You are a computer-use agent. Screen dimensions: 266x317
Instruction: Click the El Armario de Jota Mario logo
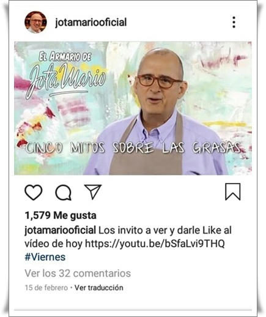click(66, 75)
